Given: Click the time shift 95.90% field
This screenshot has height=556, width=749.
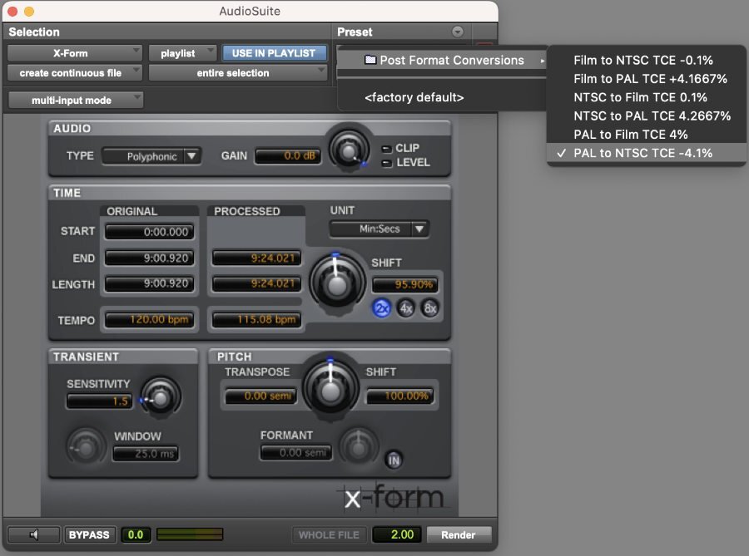Looking at the screenshot, I should [x=405, y=285].
